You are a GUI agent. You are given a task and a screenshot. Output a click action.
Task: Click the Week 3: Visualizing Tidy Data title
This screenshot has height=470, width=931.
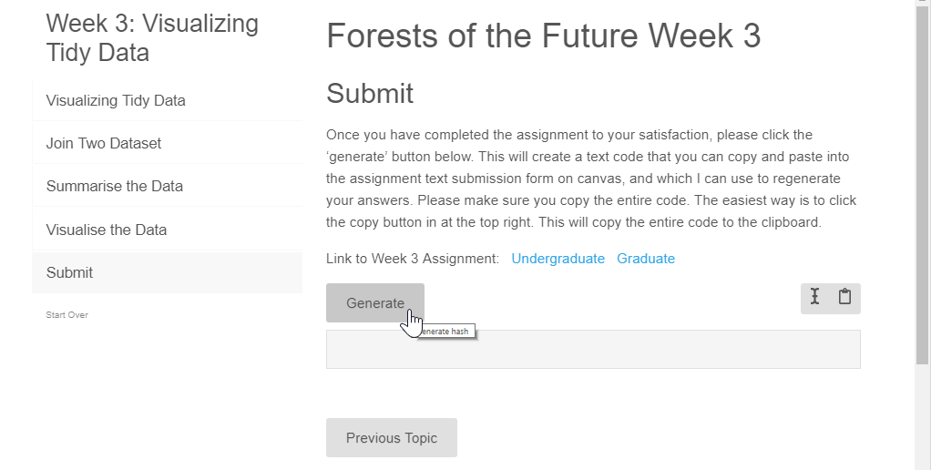click(152, 37)
